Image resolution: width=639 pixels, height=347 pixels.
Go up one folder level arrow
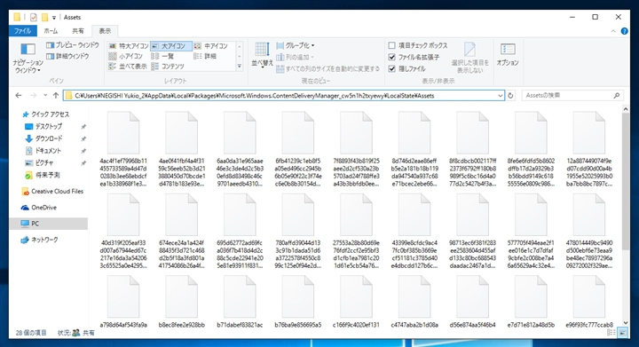[x=56, y=95]
